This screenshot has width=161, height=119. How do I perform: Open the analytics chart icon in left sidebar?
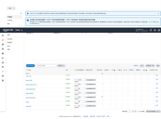3,58
